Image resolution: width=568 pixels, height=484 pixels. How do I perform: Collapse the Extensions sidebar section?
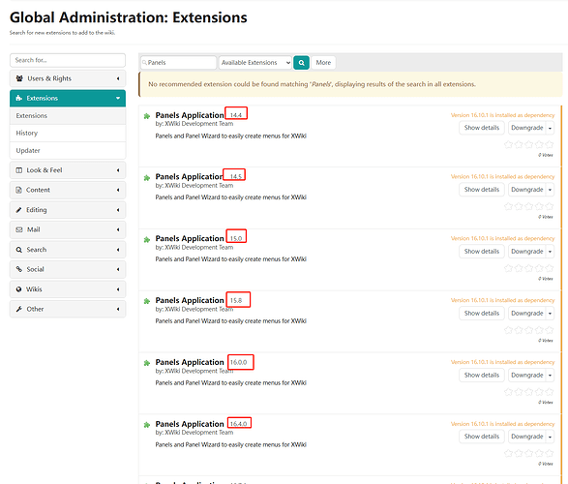click(68, 98)
